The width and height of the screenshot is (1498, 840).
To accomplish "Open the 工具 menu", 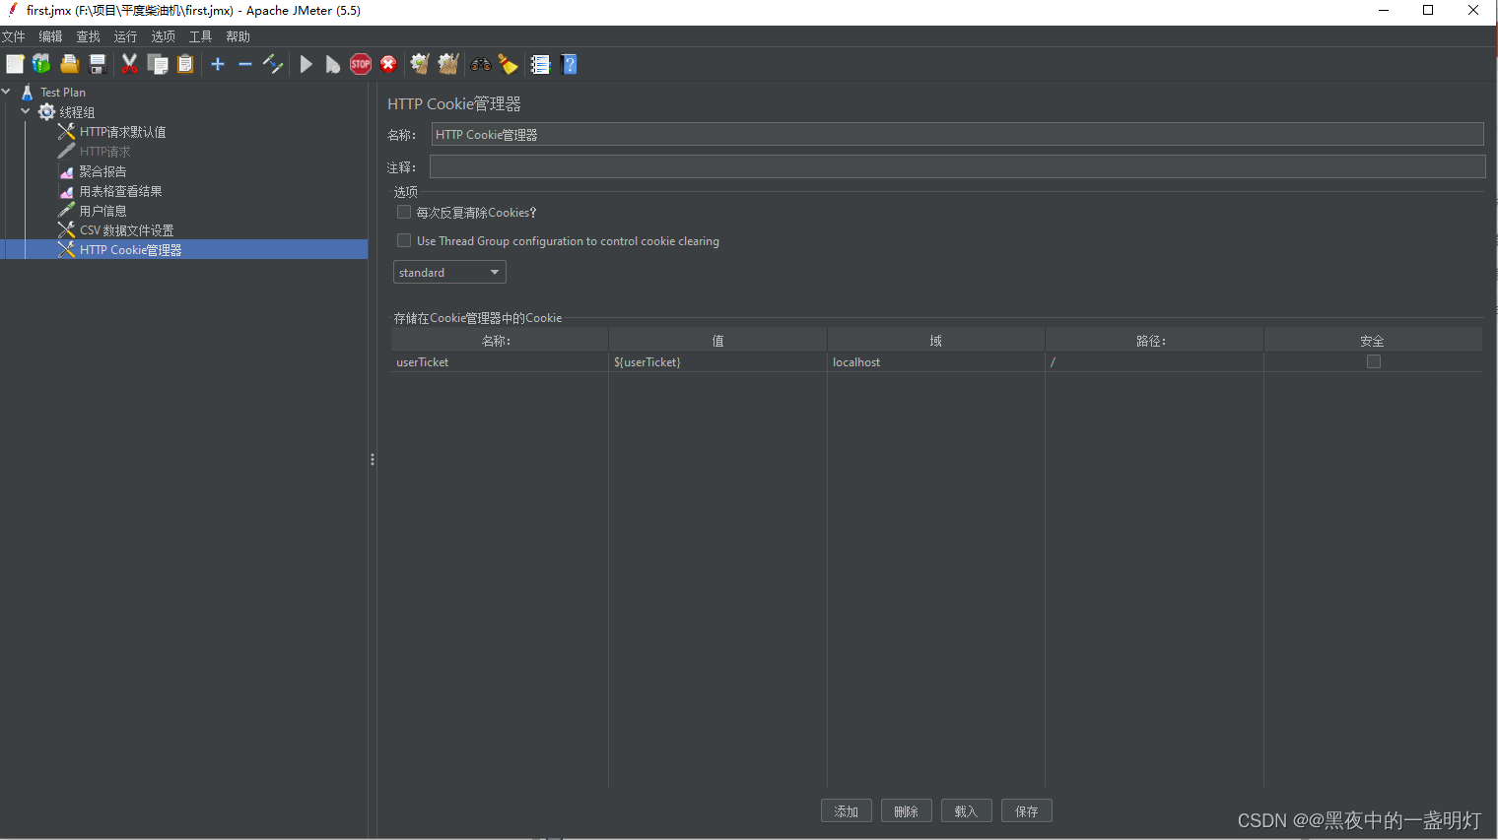I will click(x=200, y=36).
